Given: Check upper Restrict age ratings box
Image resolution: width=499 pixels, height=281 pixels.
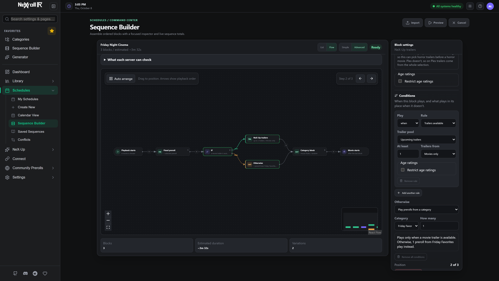Looking at the screenshot, I should pos(400,81).
